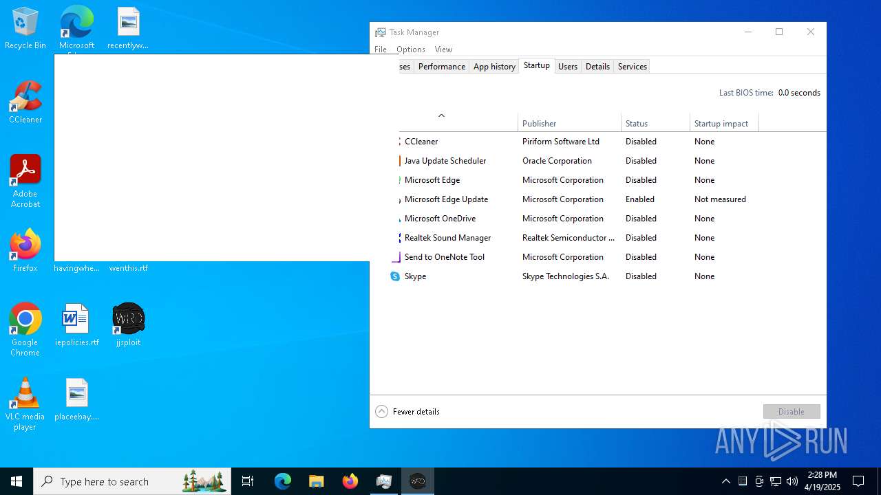Sort by the Publisher column header
Screen dimensions: 881x495
click(569, 123)
